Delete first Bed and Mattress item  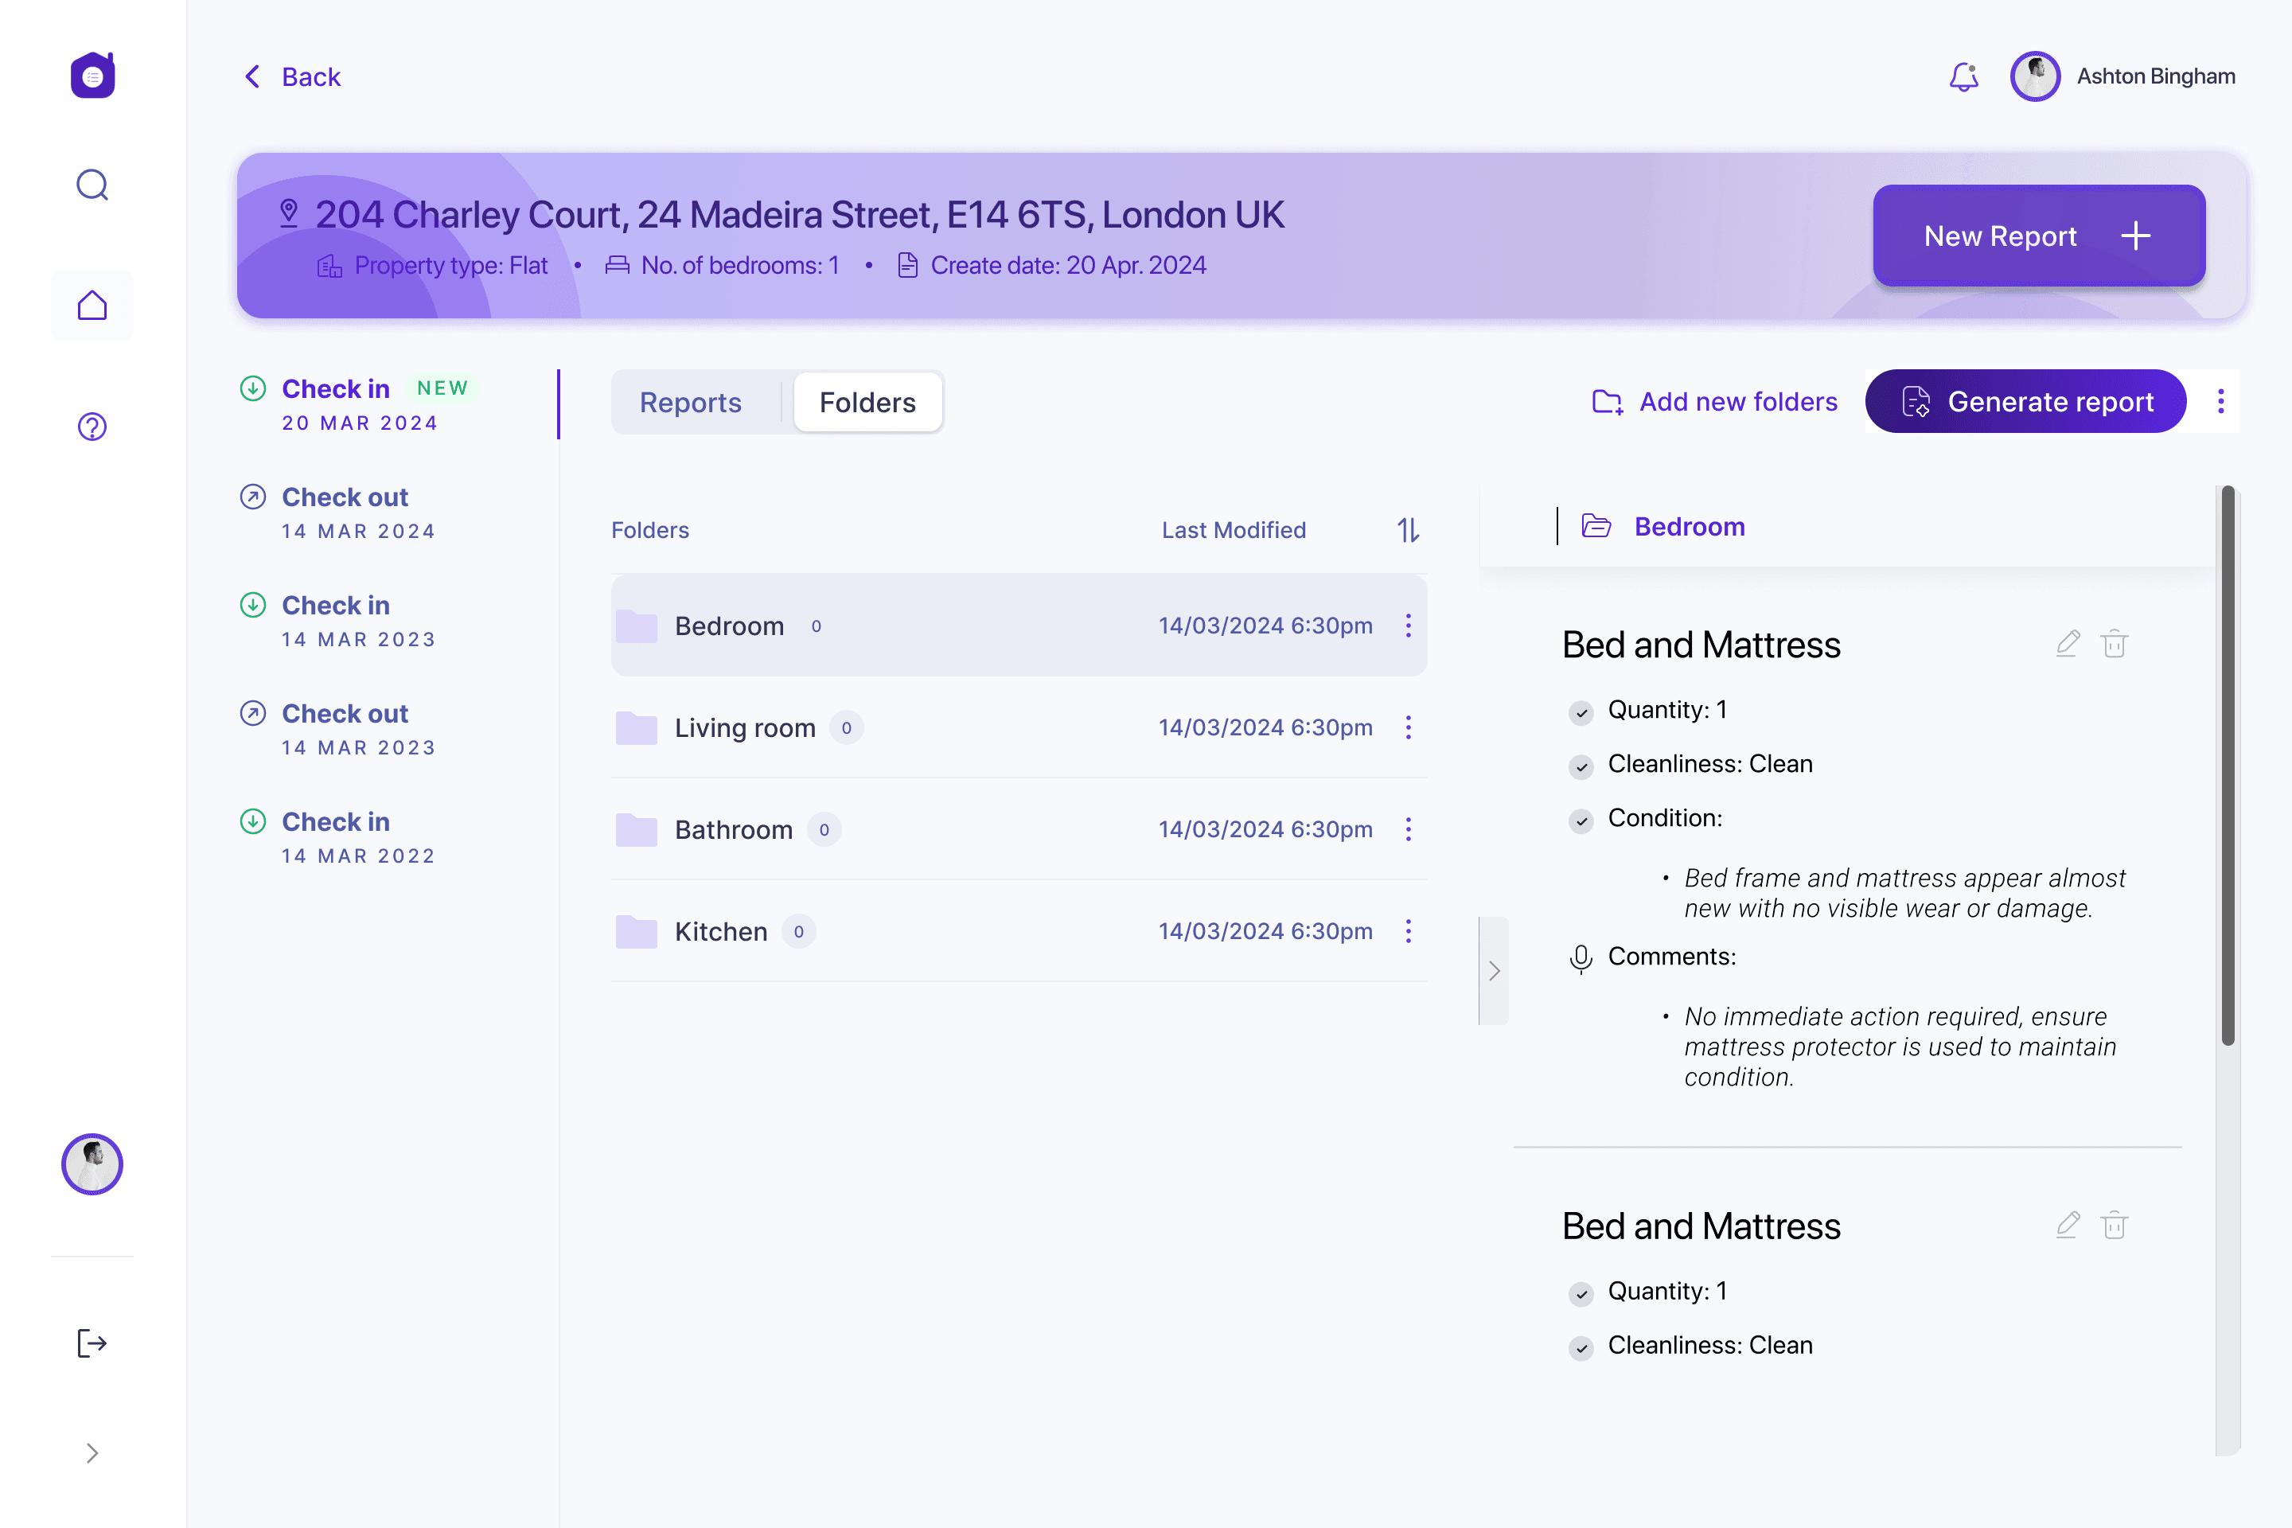[x=2114, y=644]
